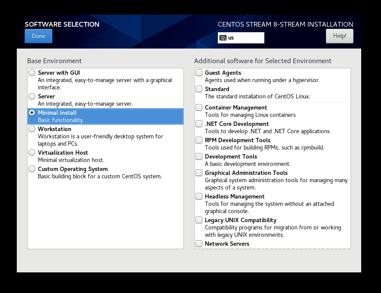The width and height of the screenshot is (381, 293).
Task: Open the us keyboard layout indicator
Action: pos(241,38)
